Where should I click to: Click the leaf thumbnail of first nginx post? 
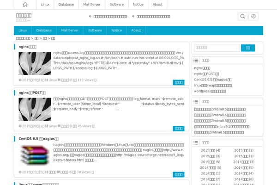[35, 63]
